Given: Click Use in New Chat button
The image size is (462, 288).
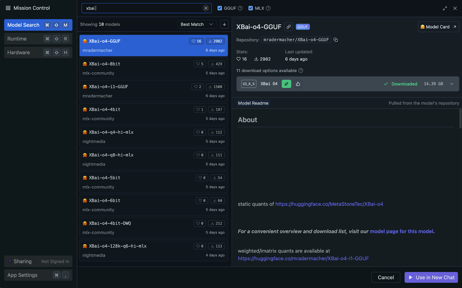Looking at the screenshot, I should (431, 277).
